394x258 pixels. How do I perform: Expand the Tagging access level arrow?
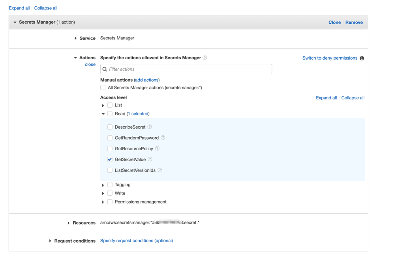pyautogui.click(x=103, y=185)
